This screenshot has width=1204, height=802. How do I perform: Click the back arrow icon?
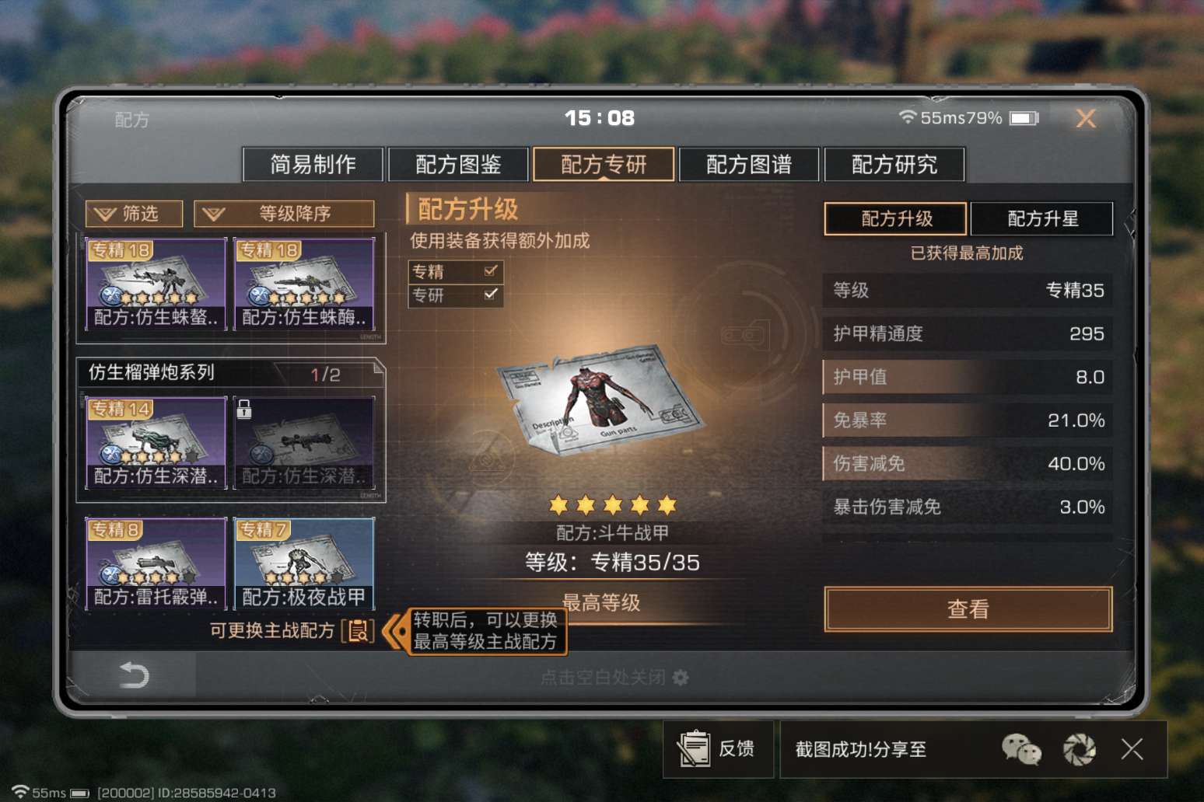coord(134,675)
